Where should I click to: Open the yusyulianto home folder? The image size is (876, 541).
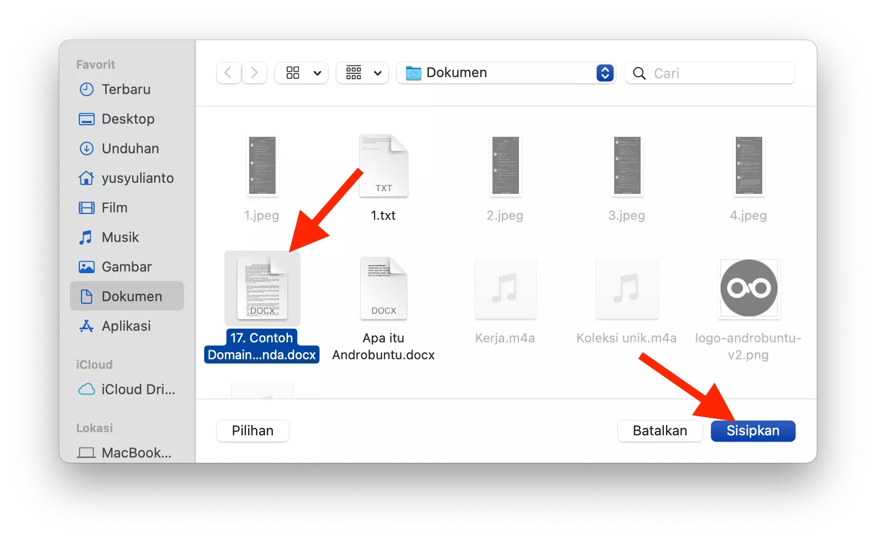click(137, 178)
